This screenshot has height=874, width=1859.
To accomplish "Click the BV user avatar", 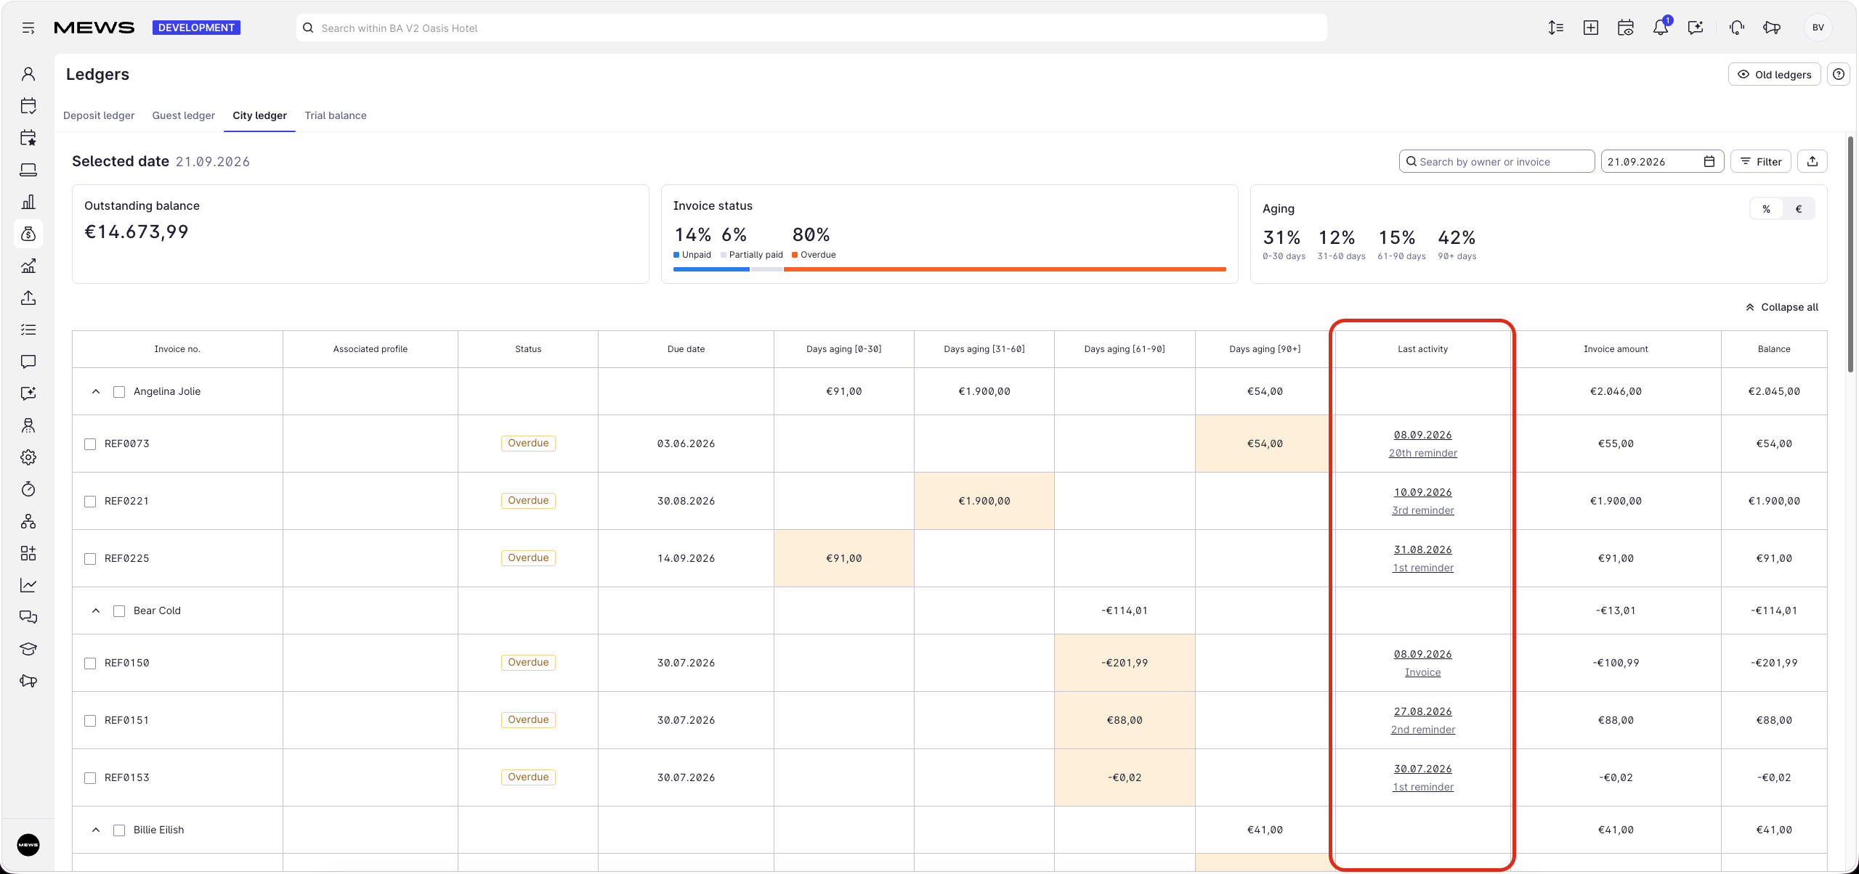I will (x=1818, y=28).
